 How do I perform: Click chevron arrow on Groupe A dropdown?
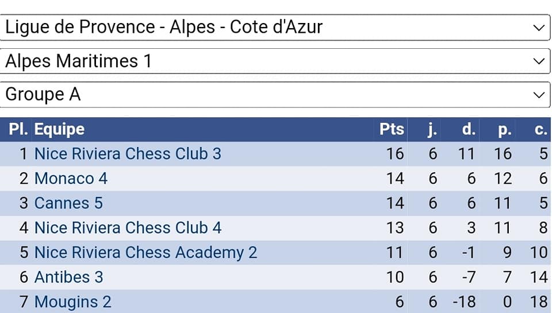click(539, 94)
